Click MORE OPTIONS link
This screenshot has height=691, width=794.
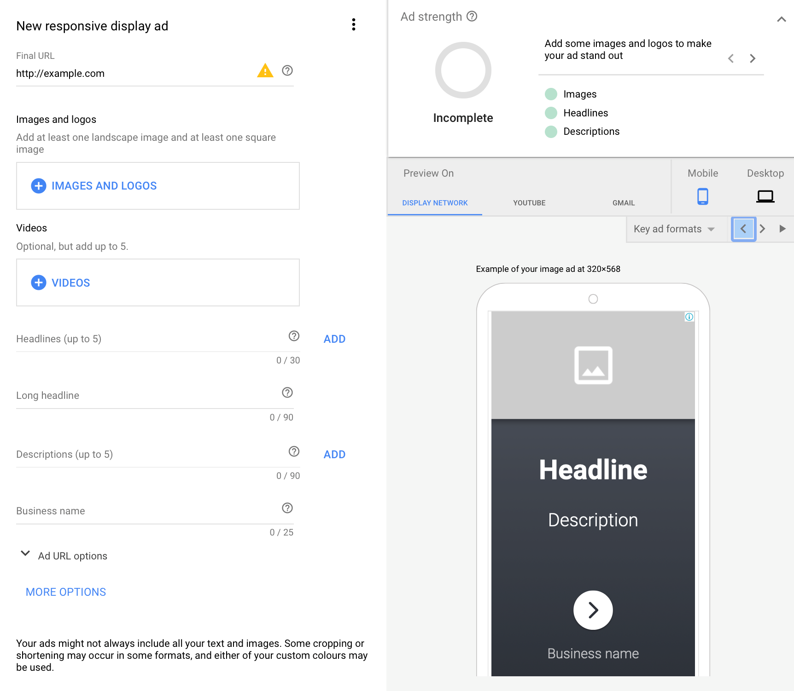coord(66,592)
